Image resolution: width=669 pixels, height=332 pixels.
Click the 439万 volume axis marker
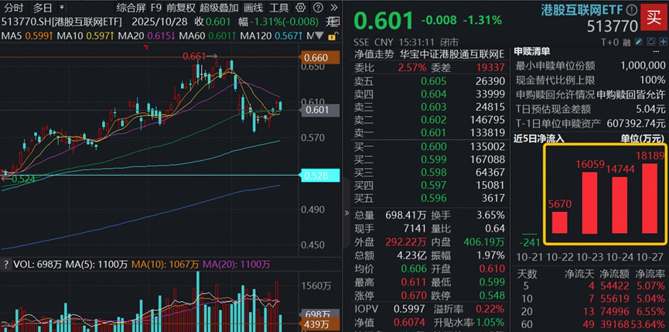tap(319, 324)
